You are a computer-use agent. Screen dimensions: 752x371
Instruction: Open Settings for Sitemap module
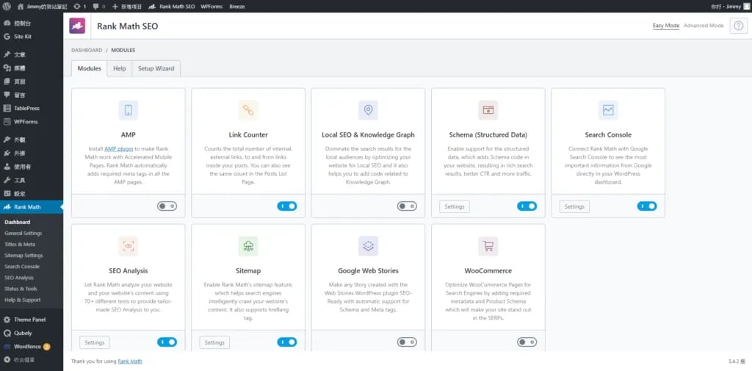click(214, 342)
